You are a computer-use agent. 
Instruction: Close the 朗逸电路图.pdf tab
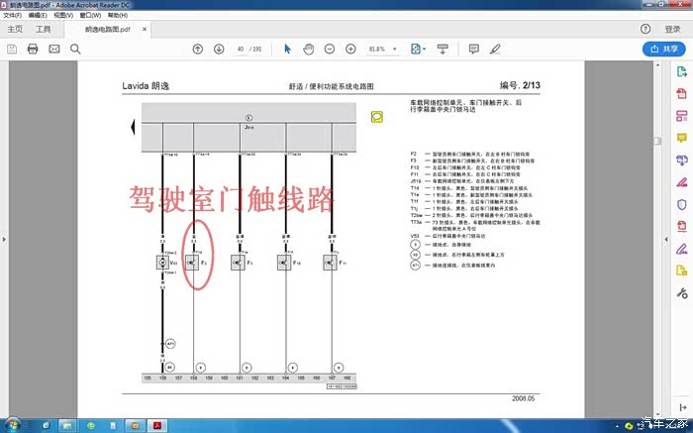145,29
